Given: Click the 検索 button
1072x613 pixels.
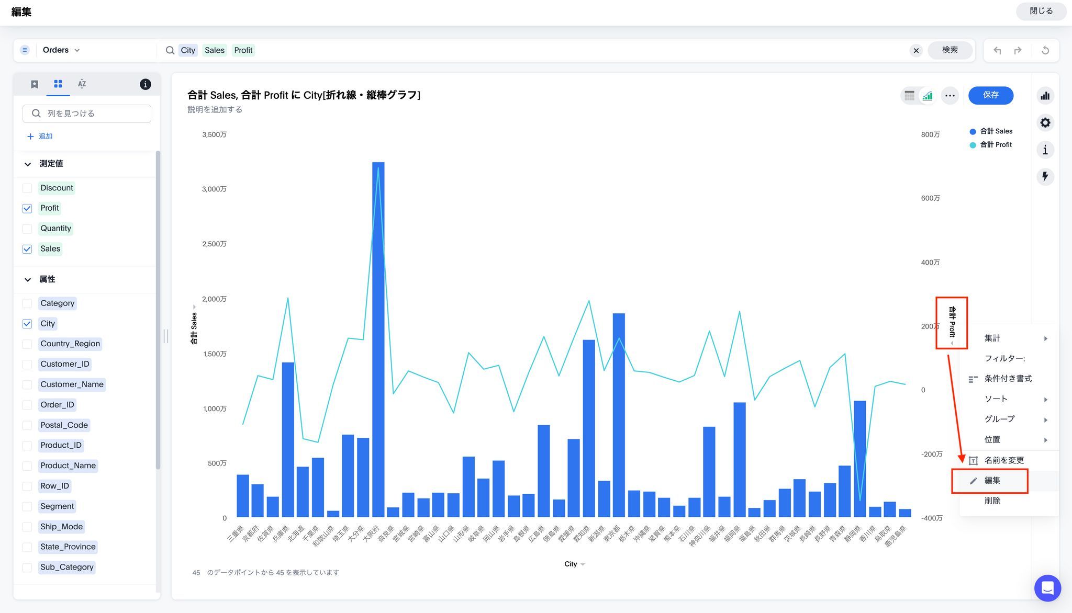Looking at the screenshot, I should point(950,50).
